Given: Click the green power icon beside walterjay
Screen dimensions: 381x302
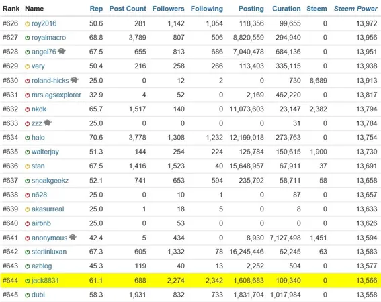Looking at the screenshot, I should pyautogui.click(x=27, y=152).
